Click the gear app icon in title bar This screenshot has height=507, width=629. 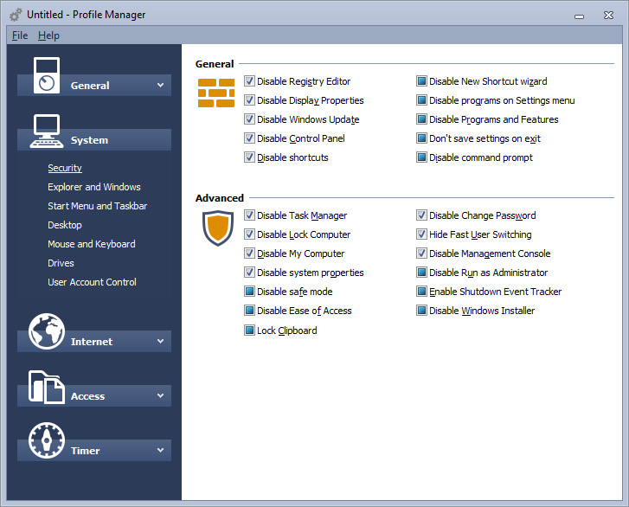pyautogui.click(x=16, y=16)
